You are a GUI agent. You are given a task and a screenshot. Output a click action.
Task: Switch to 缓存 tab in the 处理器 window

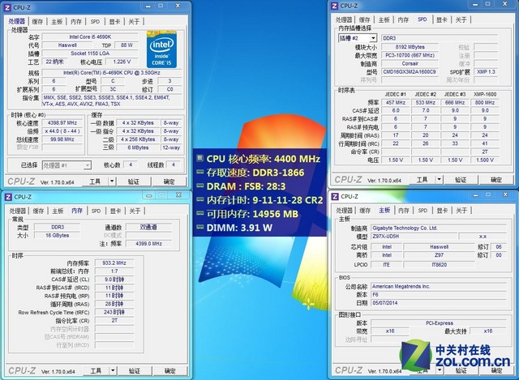point(37,22)
